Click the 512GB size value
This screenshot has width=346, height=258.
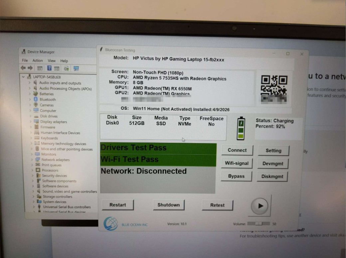click(x=137, y=123)
